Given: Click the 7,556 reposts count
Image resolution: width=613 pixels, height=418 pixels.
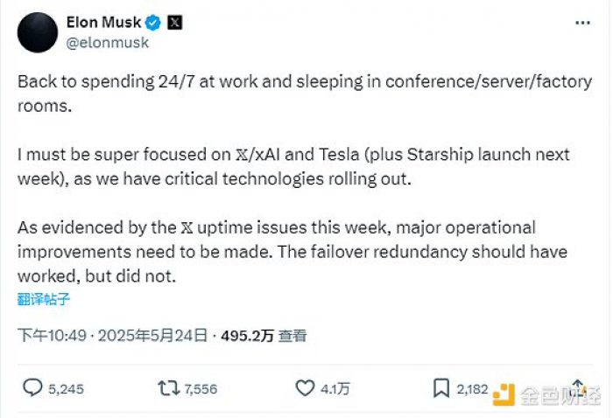Looking at the screenshot, I should pyautogui.click(x=201, y=389).
